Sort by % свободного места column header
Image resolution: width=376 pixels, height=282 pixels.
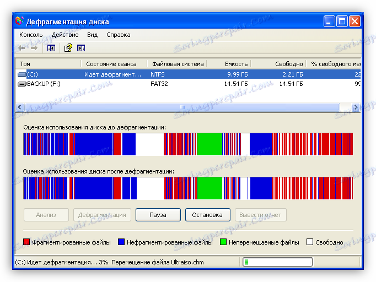(x=334, y=64)
